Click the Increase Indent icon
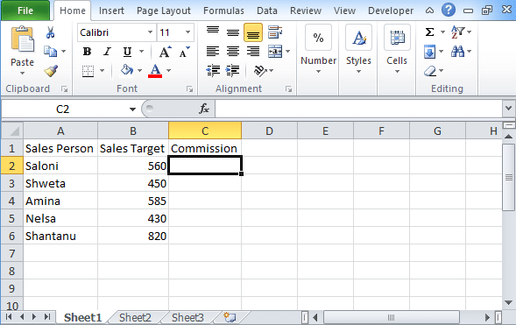This screenshot has height=325, width=516. coord(233,70)
